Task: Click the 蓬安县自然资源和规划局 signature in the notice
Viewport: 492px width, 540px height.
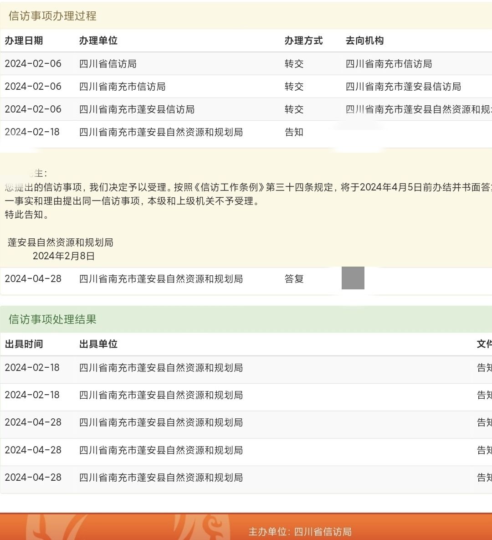Action: click(60, 242)
